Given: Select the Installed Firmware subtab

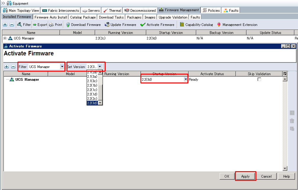Looking at the screenshot, I should pos(17,17).
